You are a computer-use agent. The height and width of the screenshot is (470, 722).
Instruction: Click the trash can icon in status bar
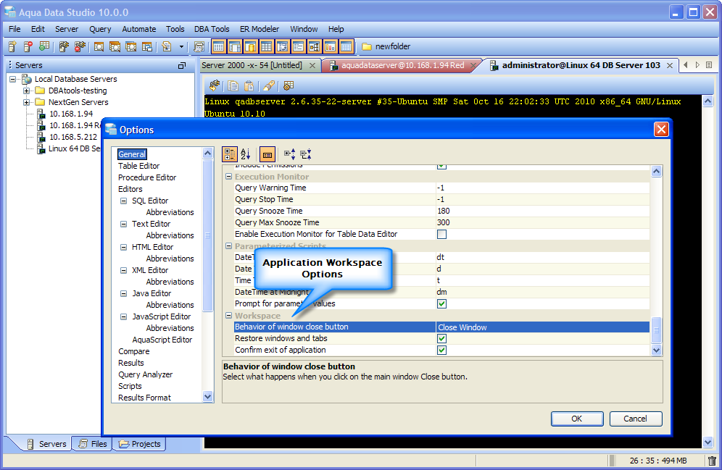[x=713, y=461]
